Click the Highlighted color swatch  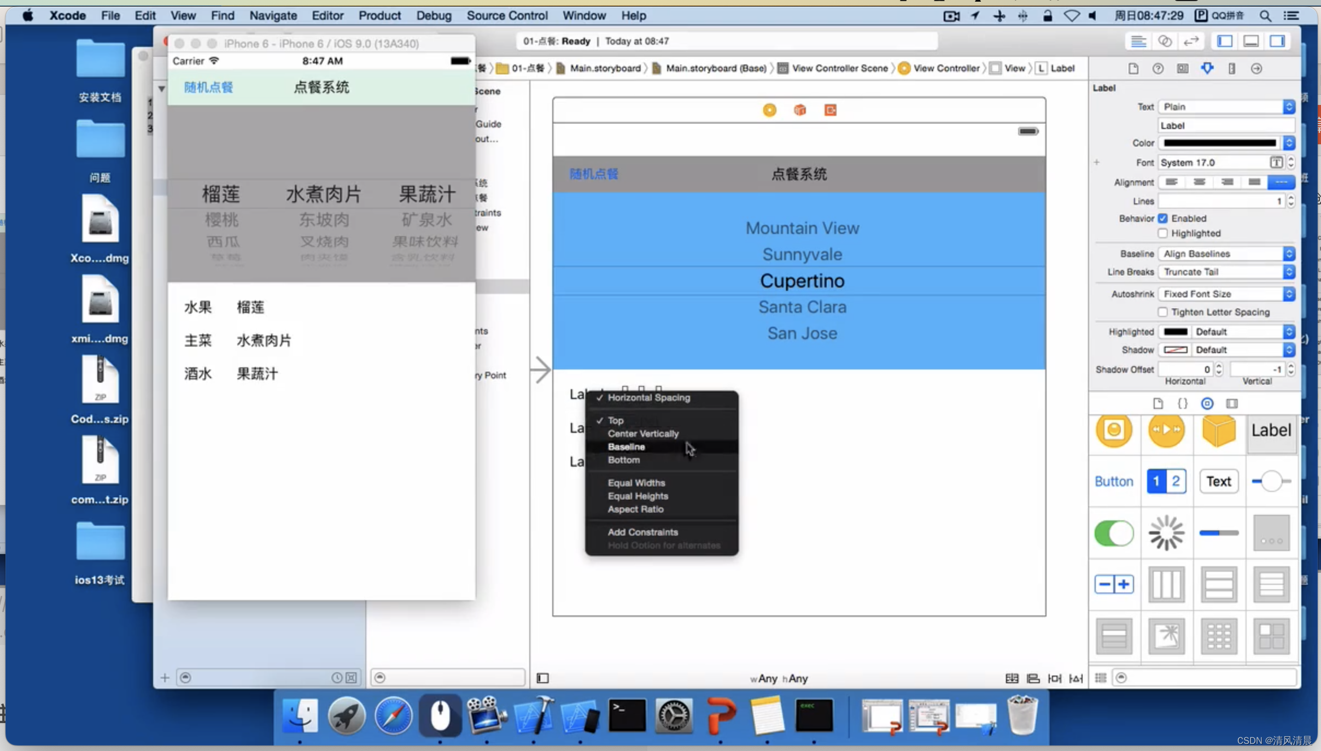point(1176,332)
